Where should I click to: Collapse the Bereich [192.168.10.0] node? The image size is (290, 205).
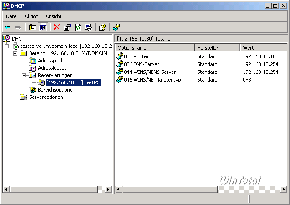pyautogui.click(x=15, y=53)
